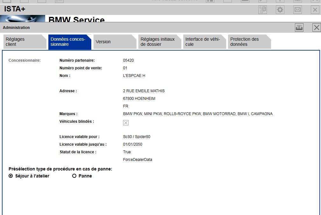The image size is (321, 215).
Task: Print the Administration page with printer icon
Action: pos(299,27)
